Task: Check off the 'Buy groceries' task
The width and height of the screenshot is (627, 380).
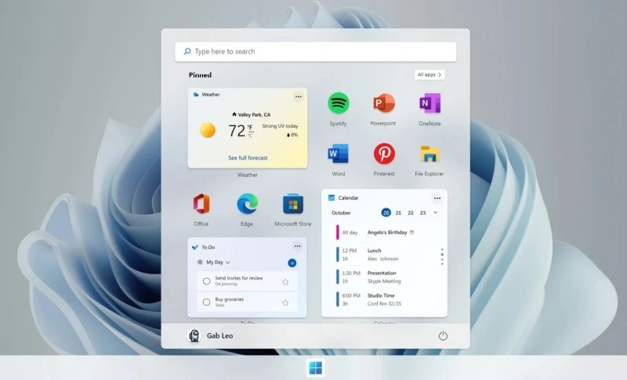Action: coord(206,302)
